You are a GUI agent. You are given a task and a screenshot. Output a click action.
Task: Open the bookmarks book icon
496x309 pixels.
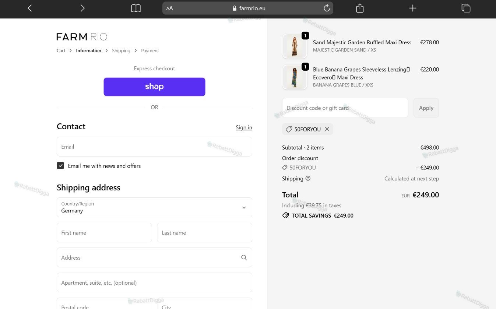(136, 8)
